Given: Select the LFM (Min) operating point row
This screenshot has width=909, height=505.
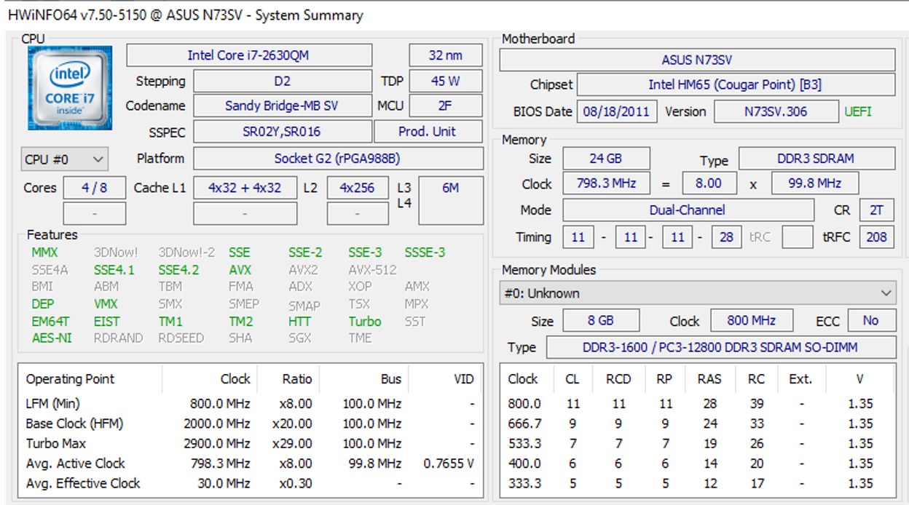Looking at the screenshot, I should pos(250,404).
